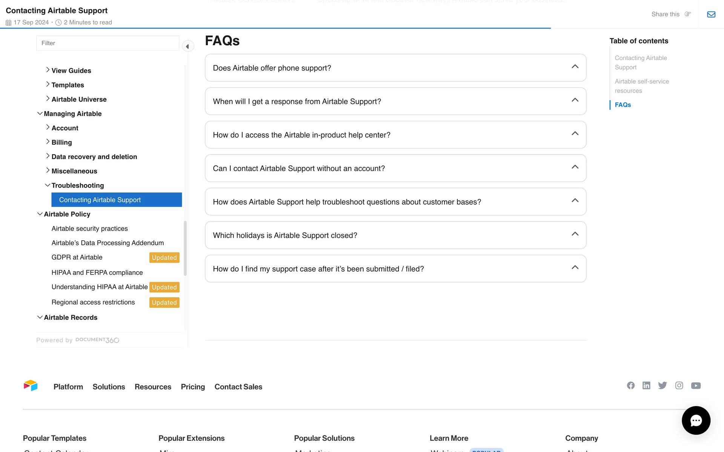Click the Instagram icon in the footer
The height and width of the screenshot is (452, 724).
click(x=679, y=385)
